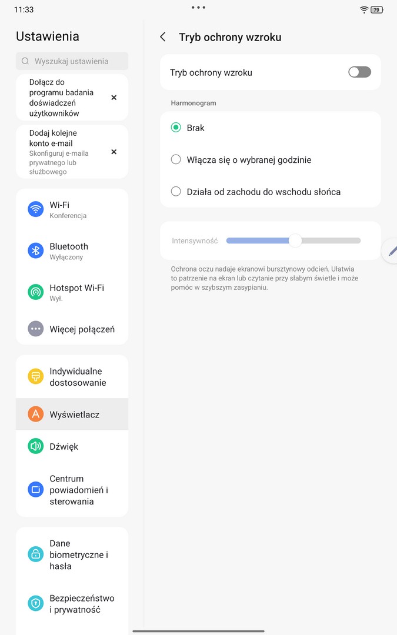Open the Wyświetlacz settings section
The width and height of the screenshot is (397, 635).
pyautogui.click(x=72, y=415)
